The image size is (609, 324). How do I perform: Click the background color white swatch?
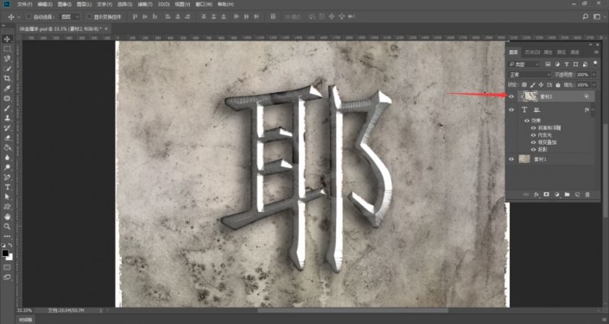pyautogui.click(x=10, y=257)
